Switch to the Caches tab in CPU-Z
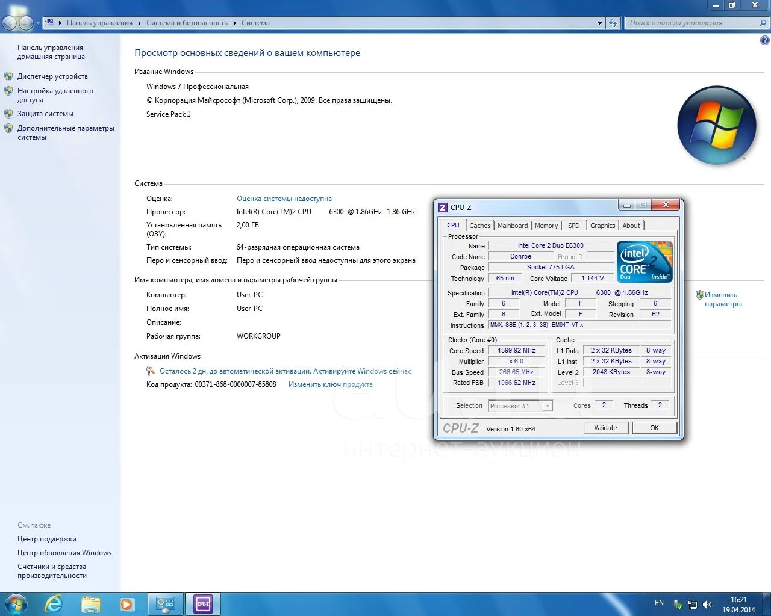771x616 pixels. [480, 226]
